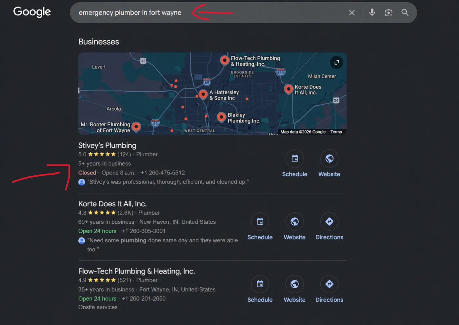
Task: Open the Flow-Tech Plumbing & Heating, Inc. listing title
Action: coord(136,271)
